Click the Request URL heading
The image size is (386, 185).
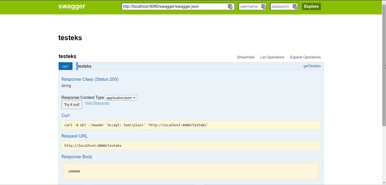point(74,136)
